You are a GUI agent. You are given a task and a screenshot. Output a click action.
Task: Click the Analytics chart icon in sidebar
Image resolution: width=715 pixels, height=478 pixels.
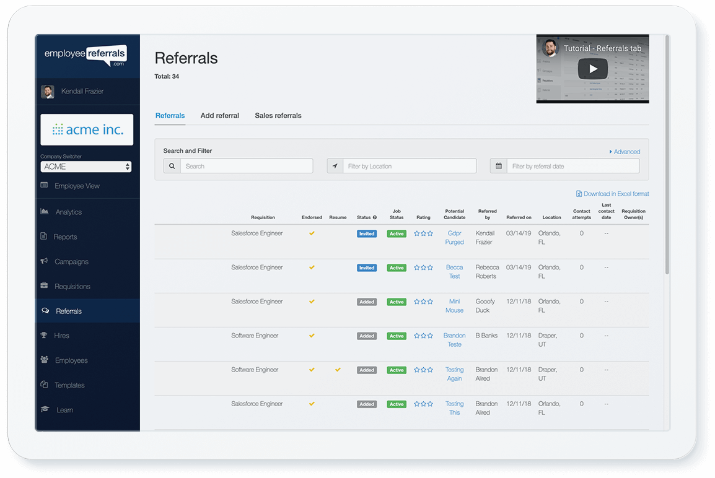(x=45, y=212)
